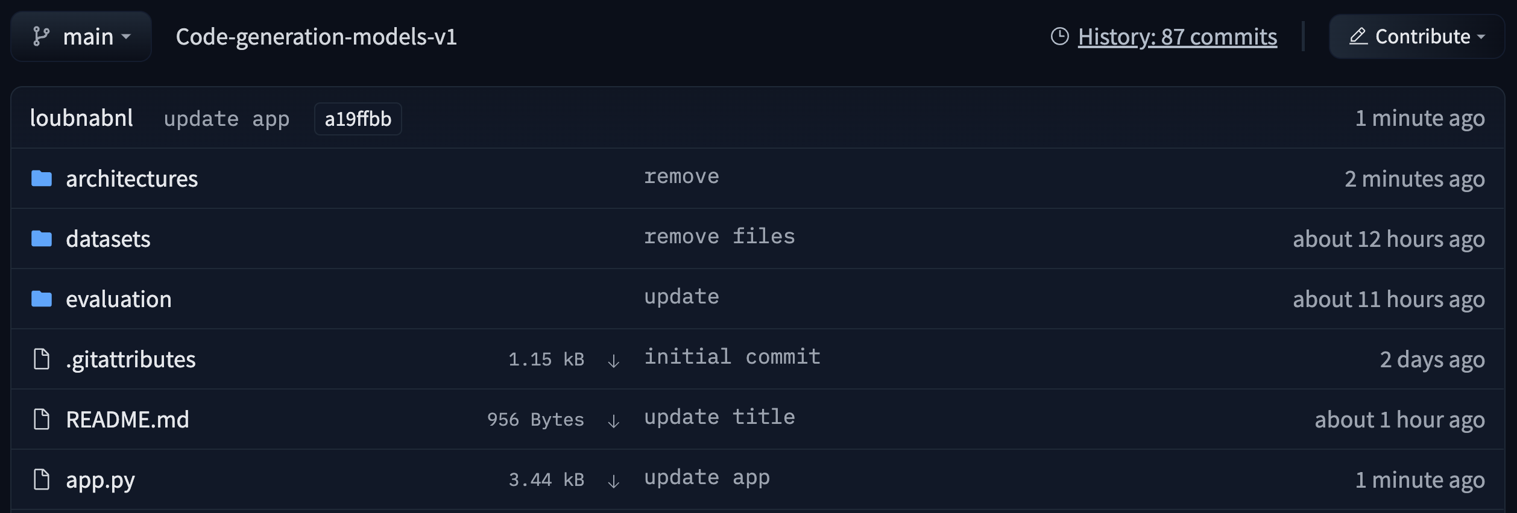Expand the Contribute dropdown menu
The width and height of the screenshot is (1517, 513).
(1416, 37)
